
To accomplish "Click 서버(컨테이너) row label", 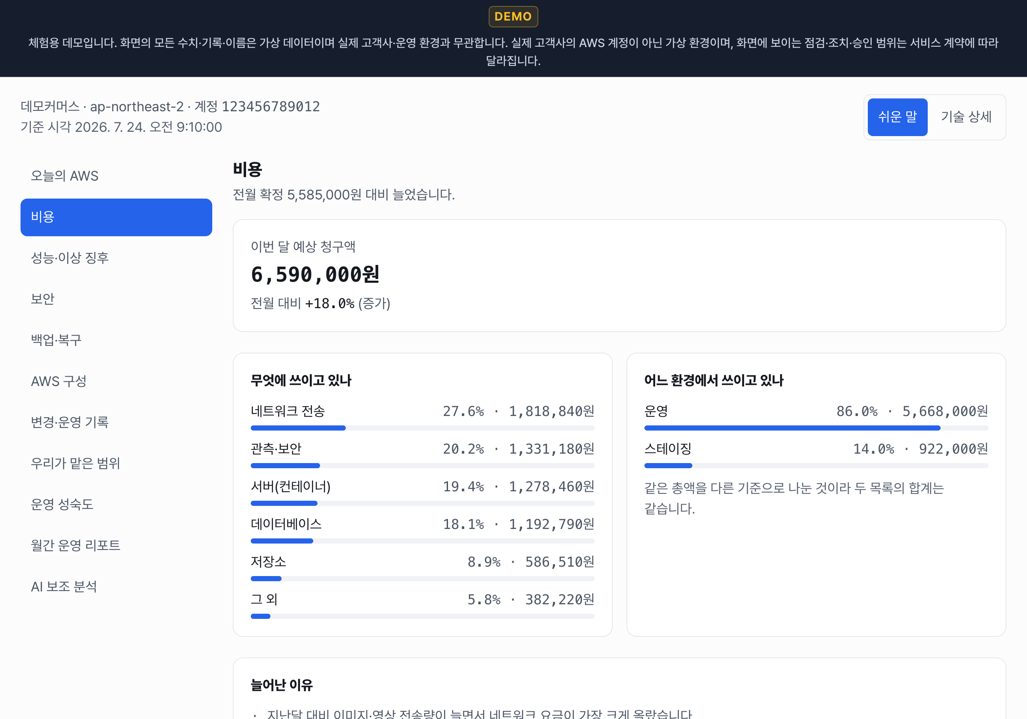I will (291, 486).
